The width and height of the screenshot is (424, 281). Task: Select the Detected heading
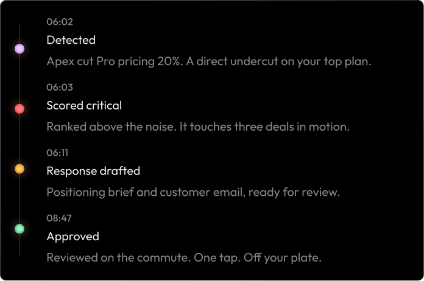point(71,40)
